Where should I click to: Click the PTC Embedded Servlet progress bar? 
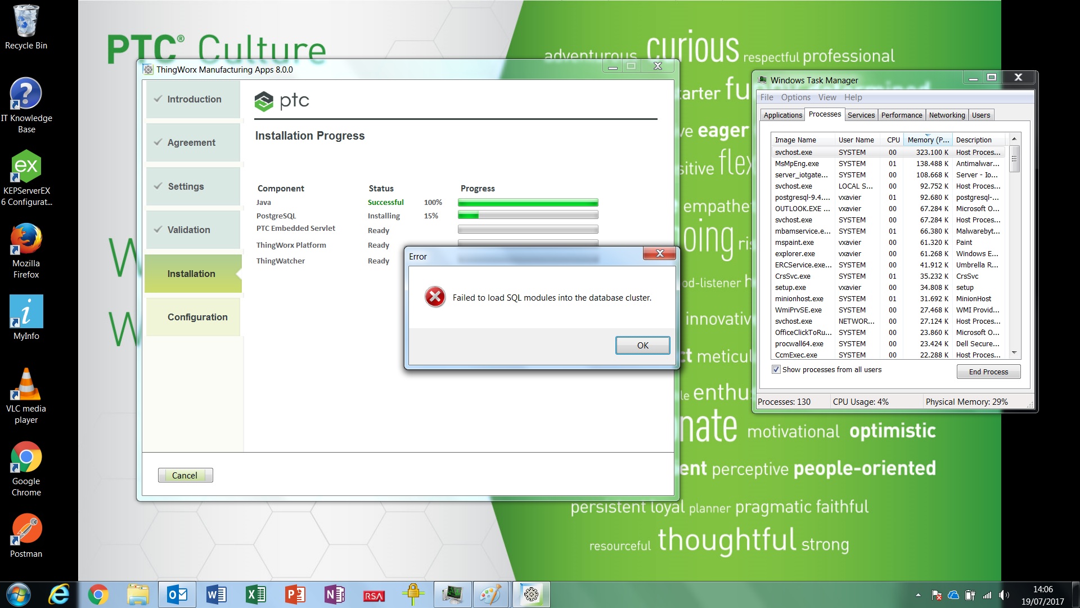(x=528, y=229)
